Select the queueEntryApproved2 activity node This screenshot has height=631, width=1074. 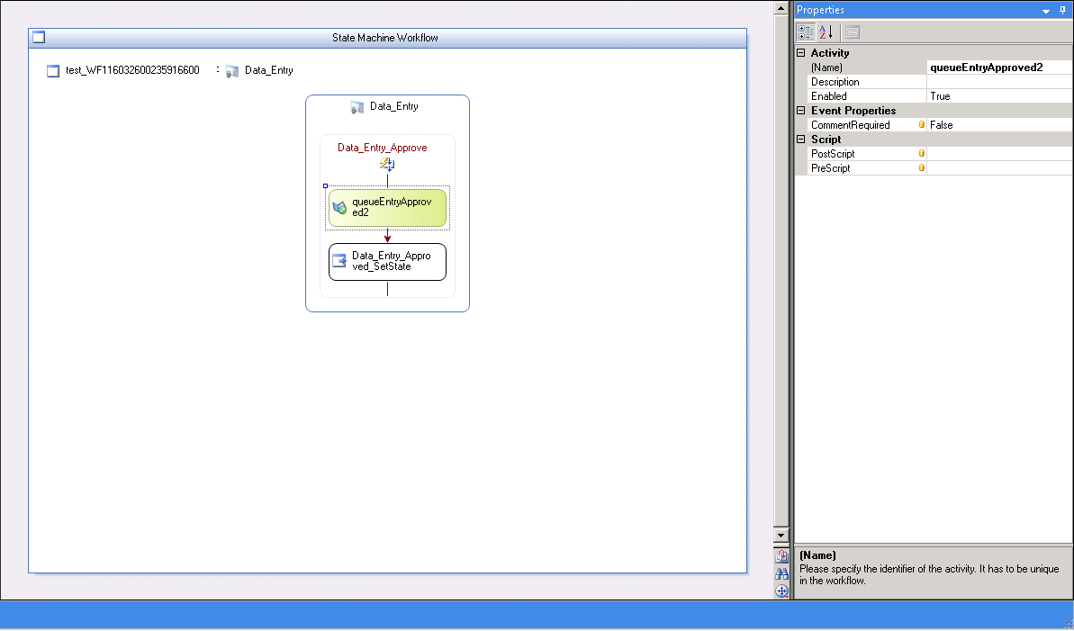pyautogui.click(x=387, y=208)
